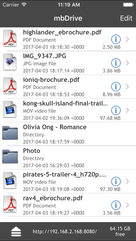Click JPG image file type label
This screenshot has width=136, height=241.
pos(39,64)
